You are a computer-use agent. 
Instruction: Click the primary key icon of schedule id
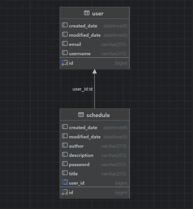coord(65,192)
